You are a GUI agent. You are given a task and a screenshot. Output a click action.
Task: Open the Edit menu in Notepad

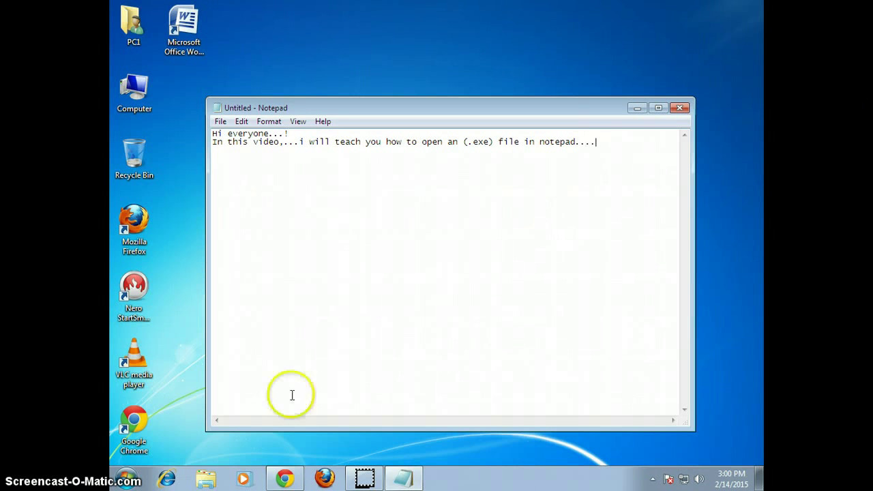(241, 121)
